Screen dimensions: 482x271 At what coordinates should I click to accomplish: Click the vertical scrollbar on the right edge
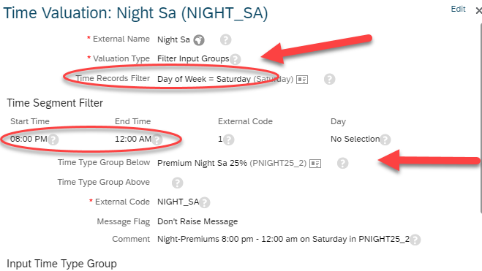(481, 118)
